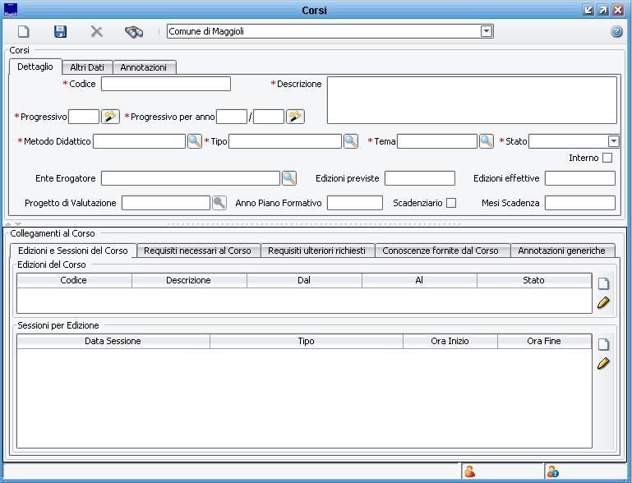The height and width of the screenshot is (483, 632).
Task: Edit selected edition with pencil icon
Action: click(x=603, y=303)
